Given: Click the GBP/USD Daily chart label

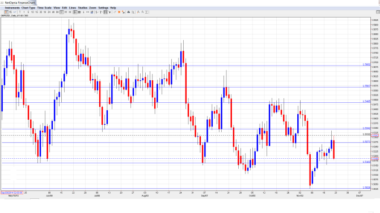Looking at the screenshot, I should pyautogui.click(x=14, y=15).
